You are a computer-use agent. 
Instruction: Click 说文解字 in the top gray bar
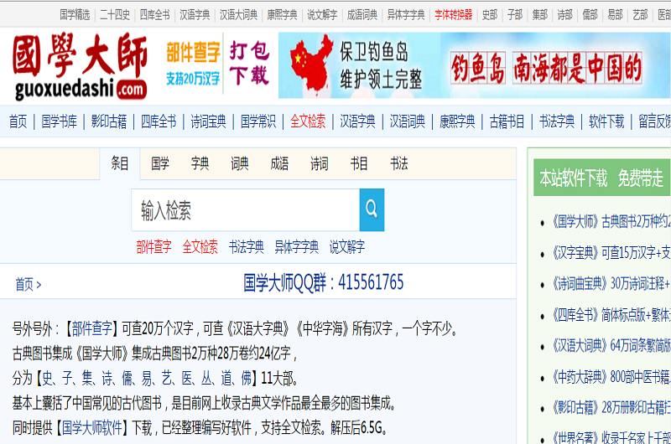click(322, 15)
